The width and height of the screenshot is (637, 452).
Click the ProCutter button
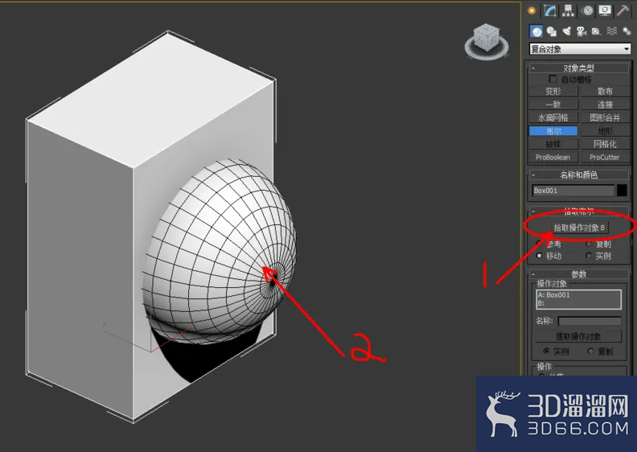[x=605, y=157]
